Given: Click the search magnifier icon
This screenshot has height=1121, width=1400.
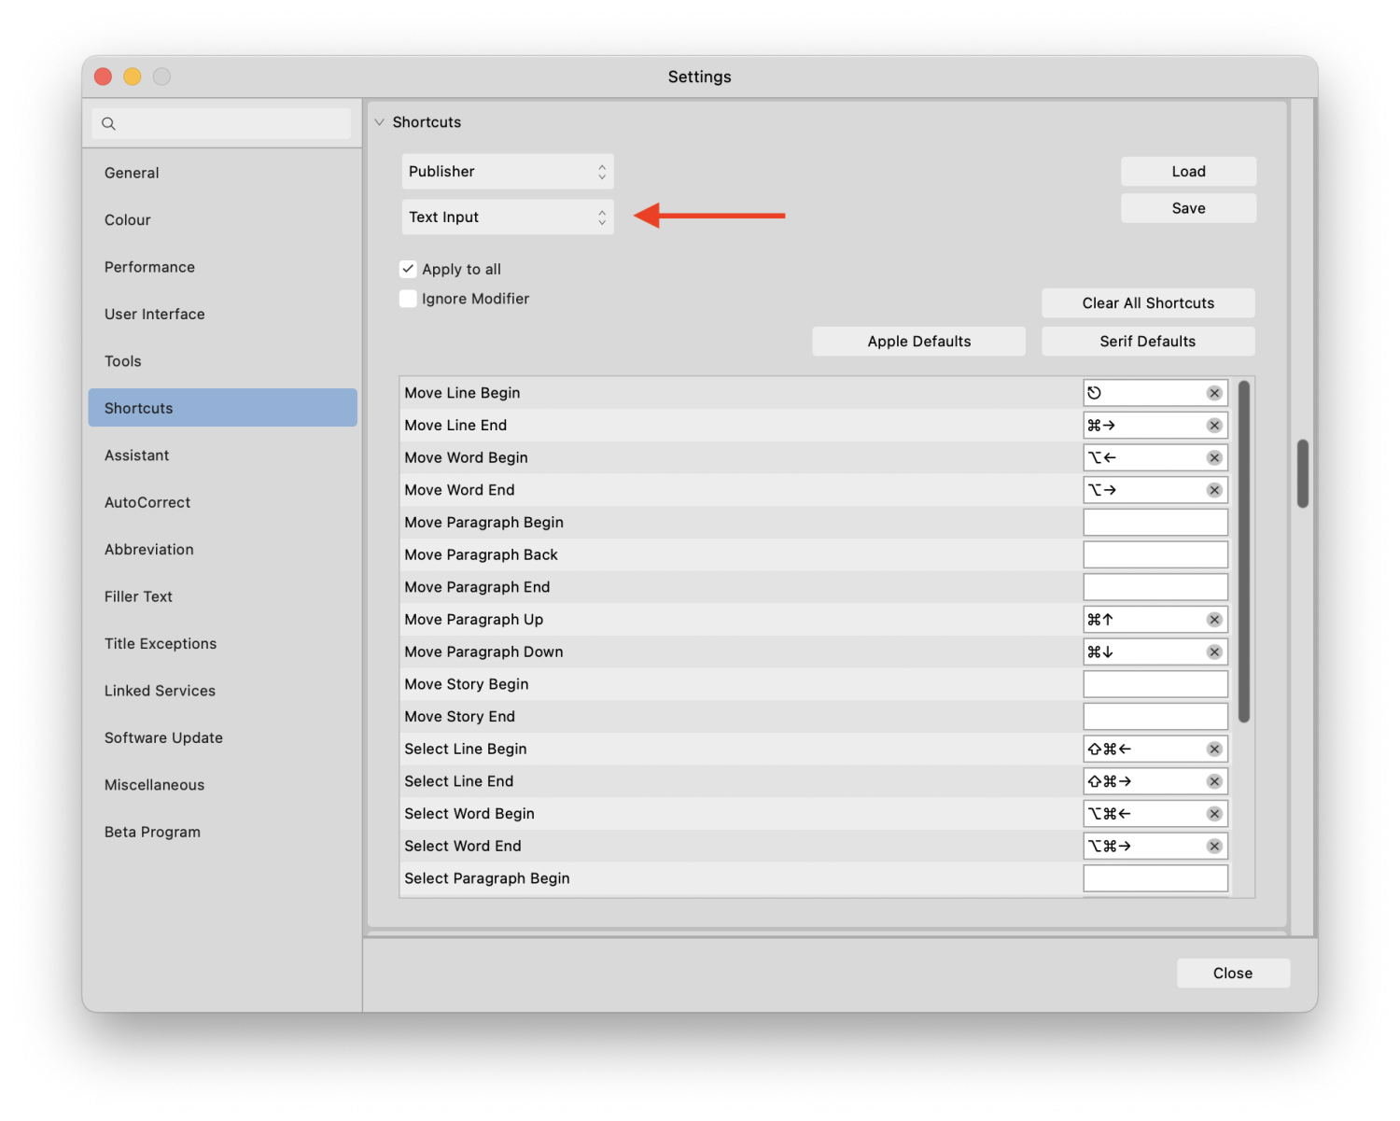Looking at the screenshot, I should coord(109,123).
